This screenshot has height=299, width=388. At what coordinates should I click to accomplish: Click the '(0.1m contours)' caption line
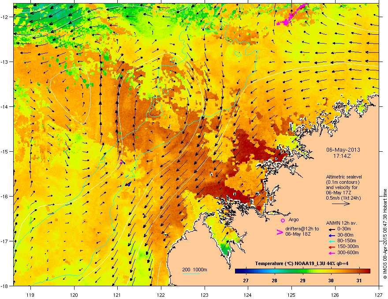(343, 182)
